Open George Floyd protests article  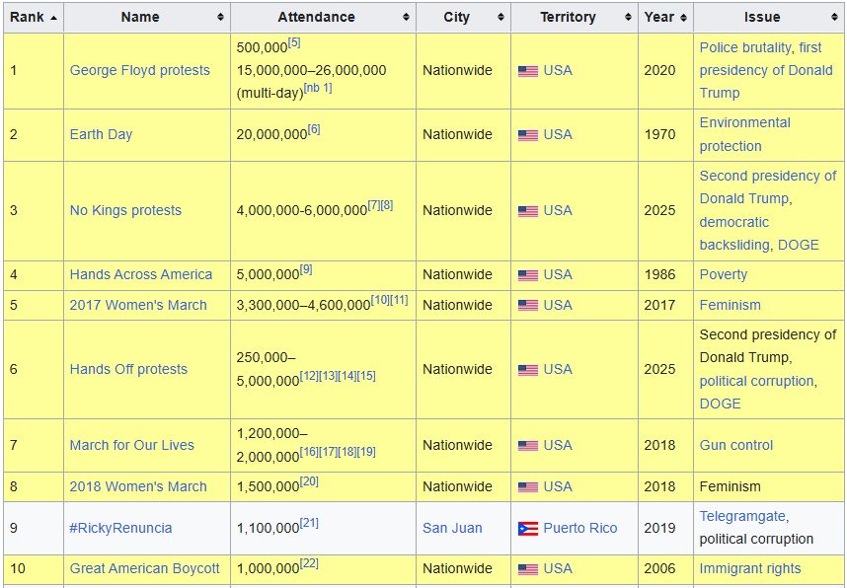pyautogui.click(x=140, y=70)
